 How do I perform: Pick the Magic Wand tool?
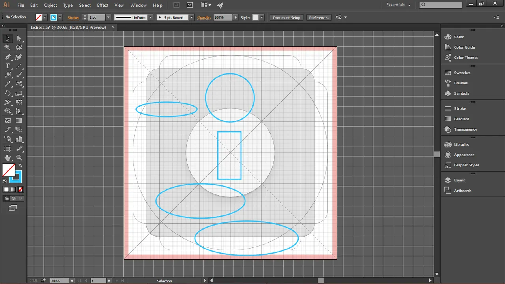7,47
